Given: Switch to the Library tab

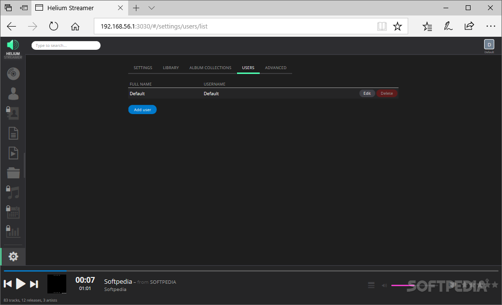Looking at the screenshot, I should pyautogui.click(x=171, y=68).
